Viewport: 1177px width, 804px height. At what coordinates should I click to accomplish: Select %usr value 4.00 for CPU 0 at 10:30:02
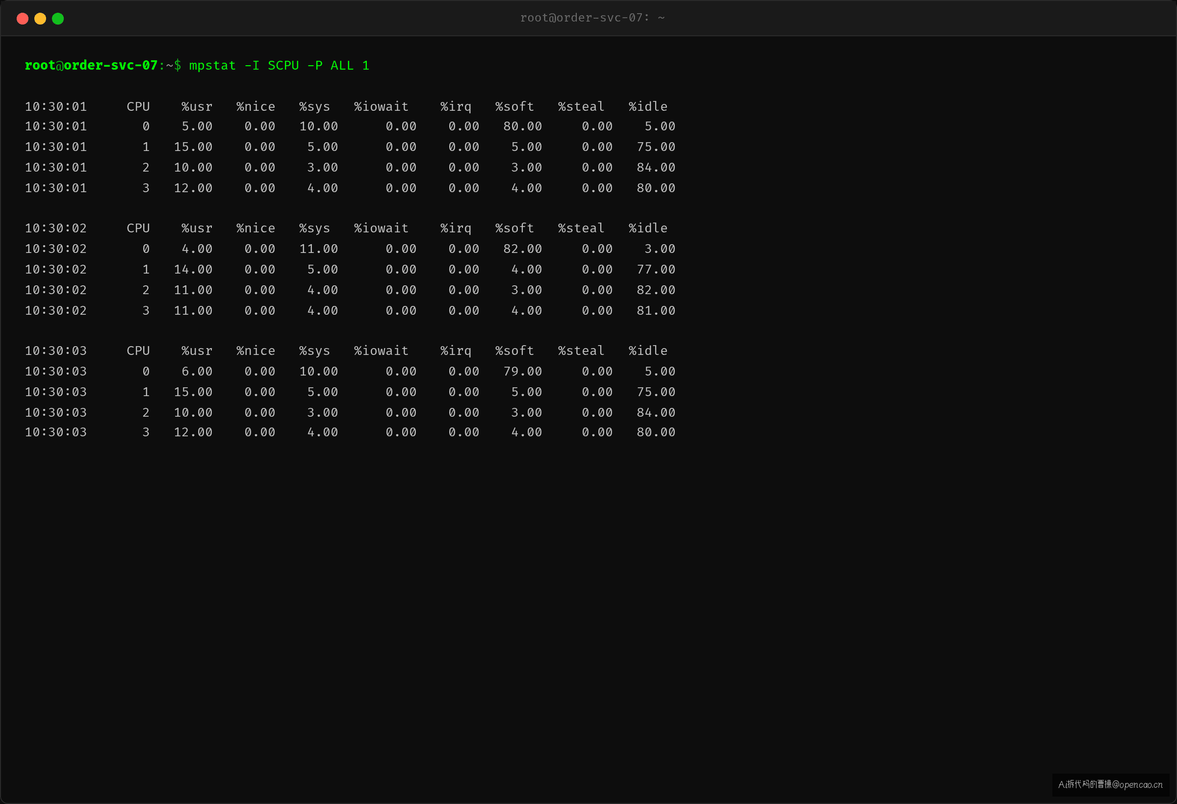[x=197, y=249]
